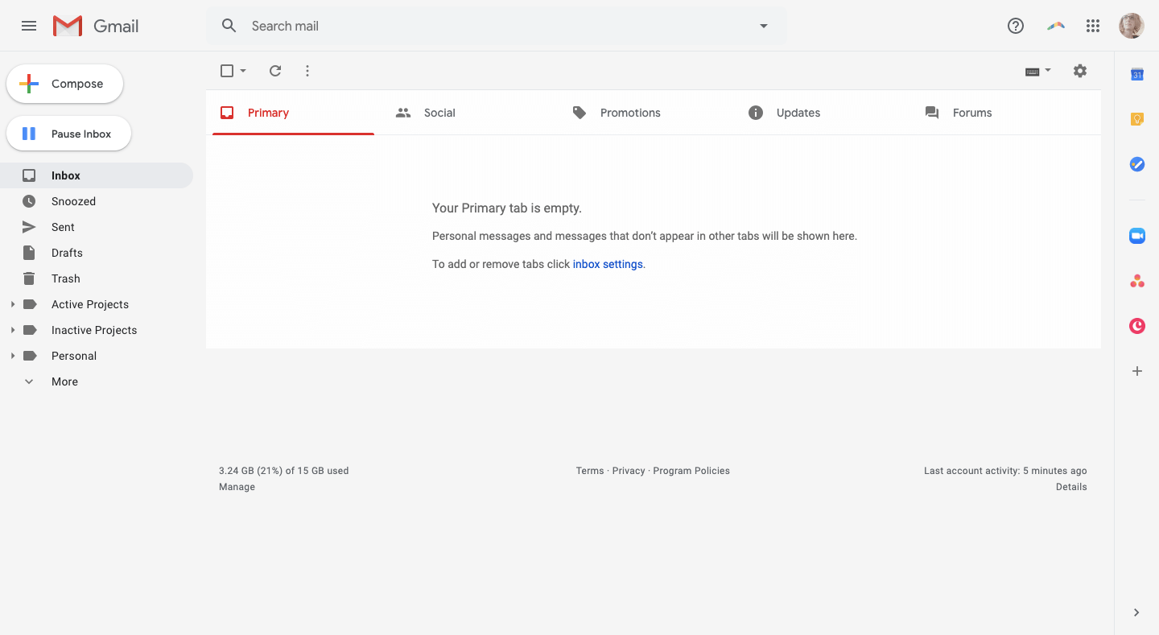Open the Inbox folder

[97, 175]
